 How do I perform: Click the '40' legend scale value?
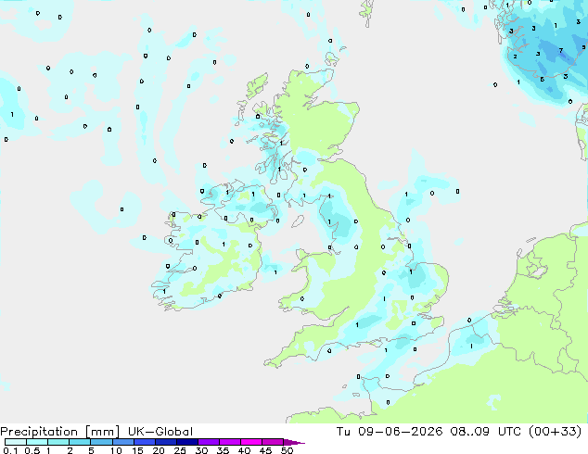(244, 450)
